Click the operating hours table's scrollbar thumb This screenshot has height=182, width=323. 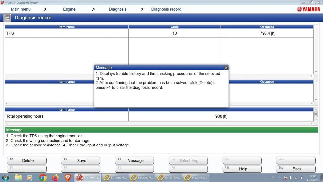(316, 114)
